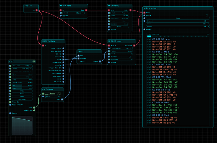Click the MIDI Monitor MIDI input port
Screen dimensions: 217x143
pos(144,13)
